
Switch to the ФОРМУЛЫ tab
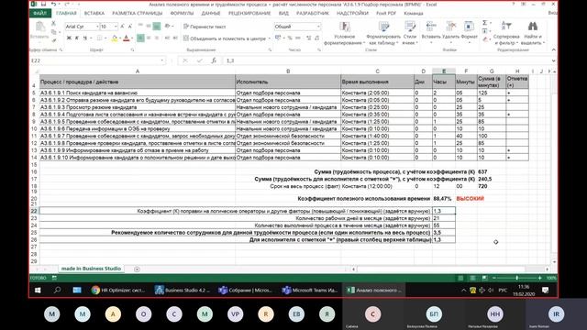[182, 14]
